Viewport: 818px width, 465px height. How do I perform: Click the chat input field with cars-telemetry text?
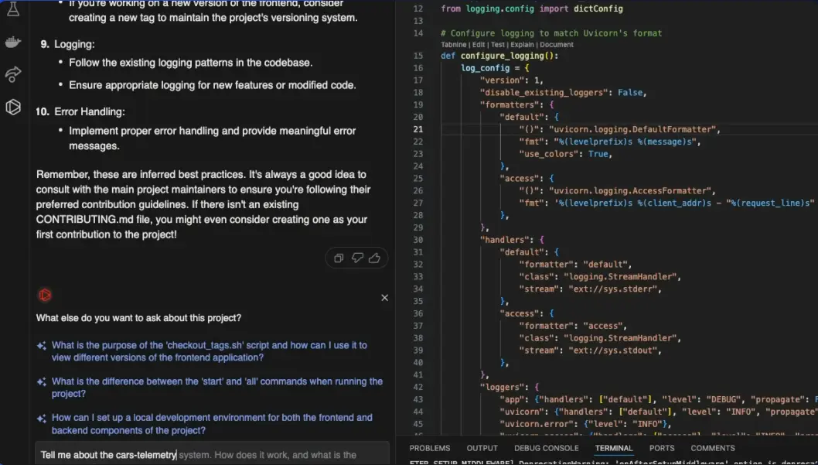pos(213,455)
